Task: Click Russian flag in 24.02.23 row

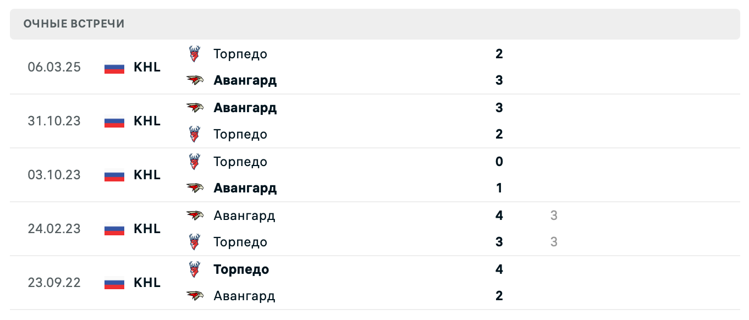Action: tap(114, 229)
